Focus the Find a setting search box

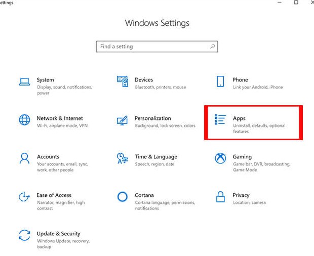[157, 47]
